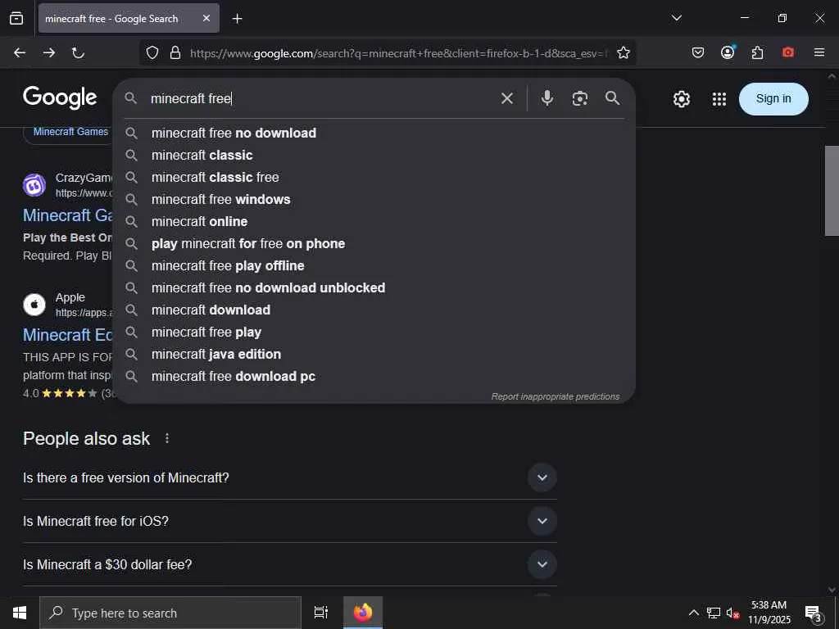Open Google apps grid menu
Screen dimensions: 839x629
coord(719,99)
